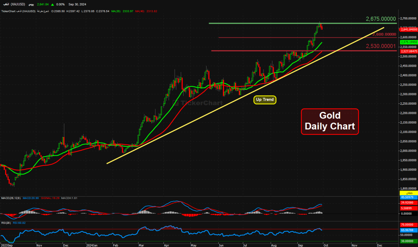This screenshot has height=247, width=418.
Task: Click the MA(20) value 2333.97
Action: [128, 11]
